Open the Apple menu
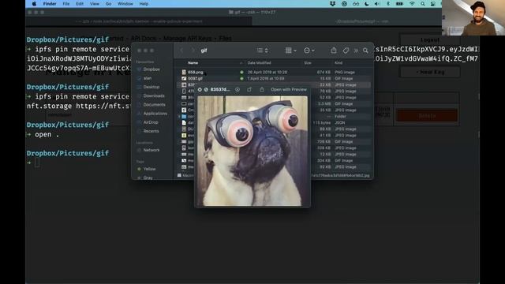The height and width of the screenshot is (284, 505). pos(34,4)
